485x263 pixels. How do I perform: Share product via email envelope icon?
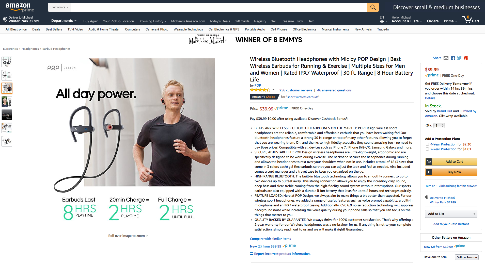click(446, 58)
